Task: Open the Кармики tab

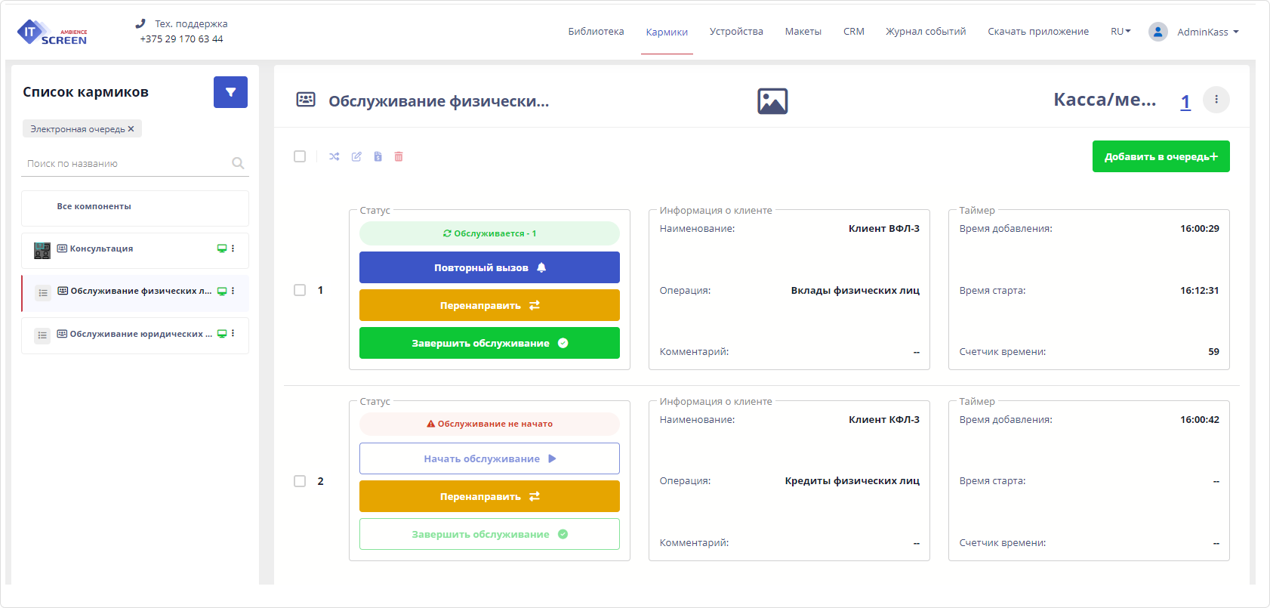Action: click(x=667, y=32)
